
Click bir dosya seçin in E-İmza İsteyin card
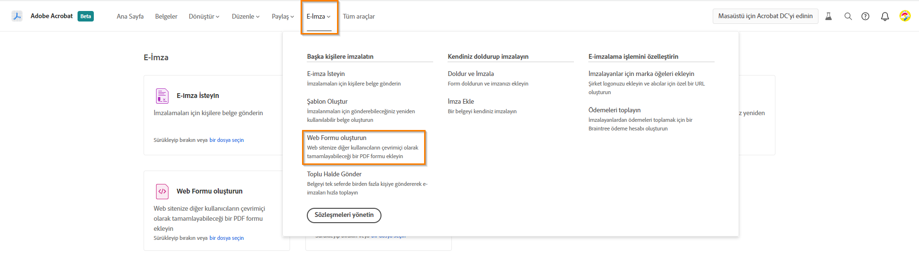pyautogui.click(x=226, y=140)
